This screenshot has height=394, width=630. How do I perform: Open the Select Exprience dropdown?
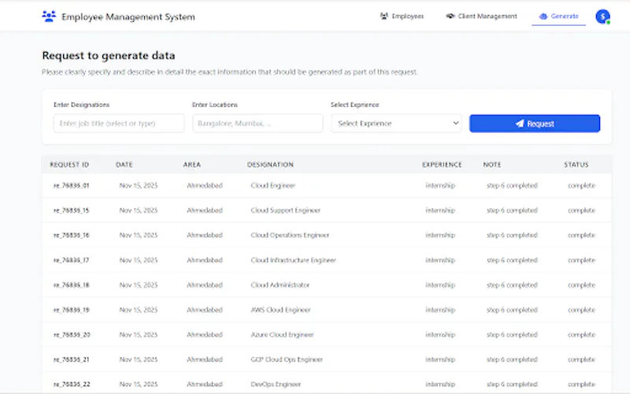(396, 124)
